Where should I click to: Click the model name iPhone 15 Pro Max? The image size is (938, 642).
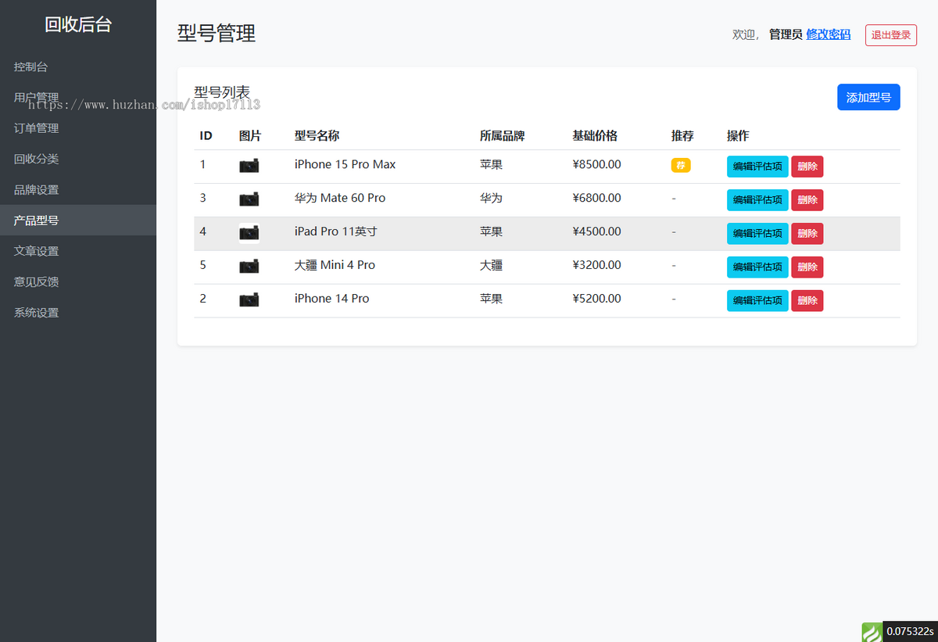coord(345,164)
